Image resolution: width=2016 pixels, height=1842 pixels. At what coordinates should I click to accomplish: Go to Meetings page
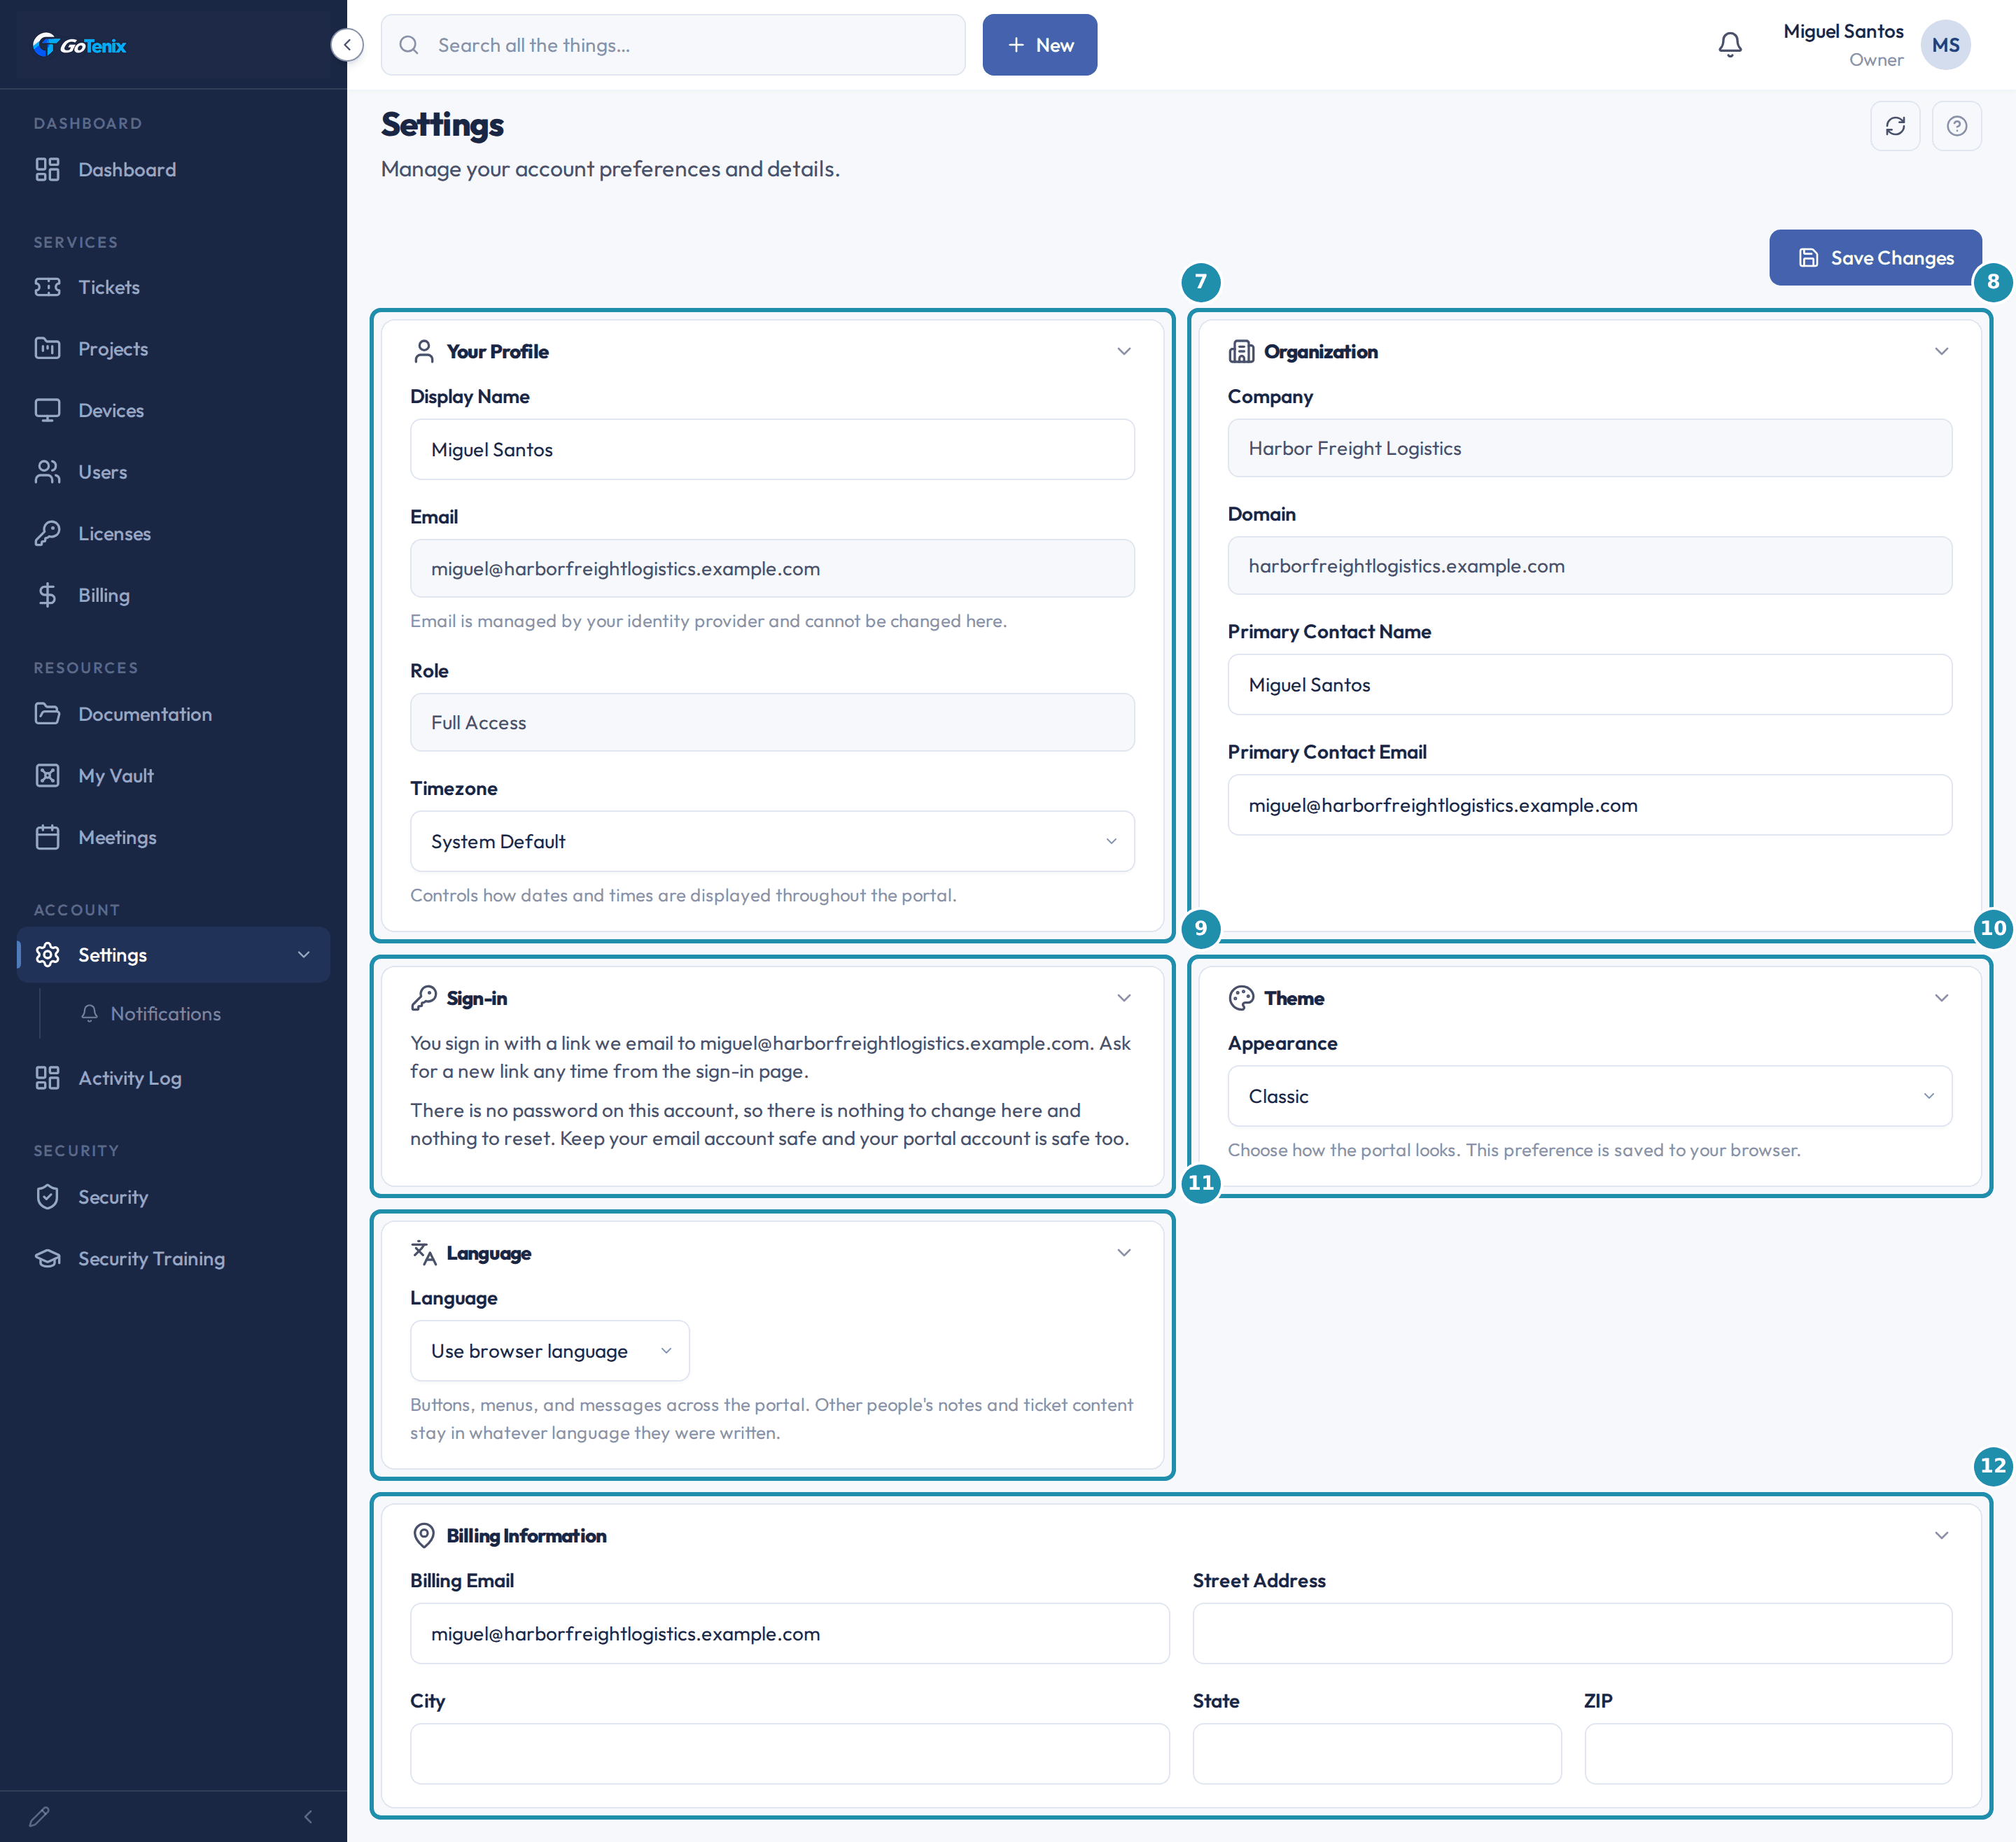click(173, 837)
